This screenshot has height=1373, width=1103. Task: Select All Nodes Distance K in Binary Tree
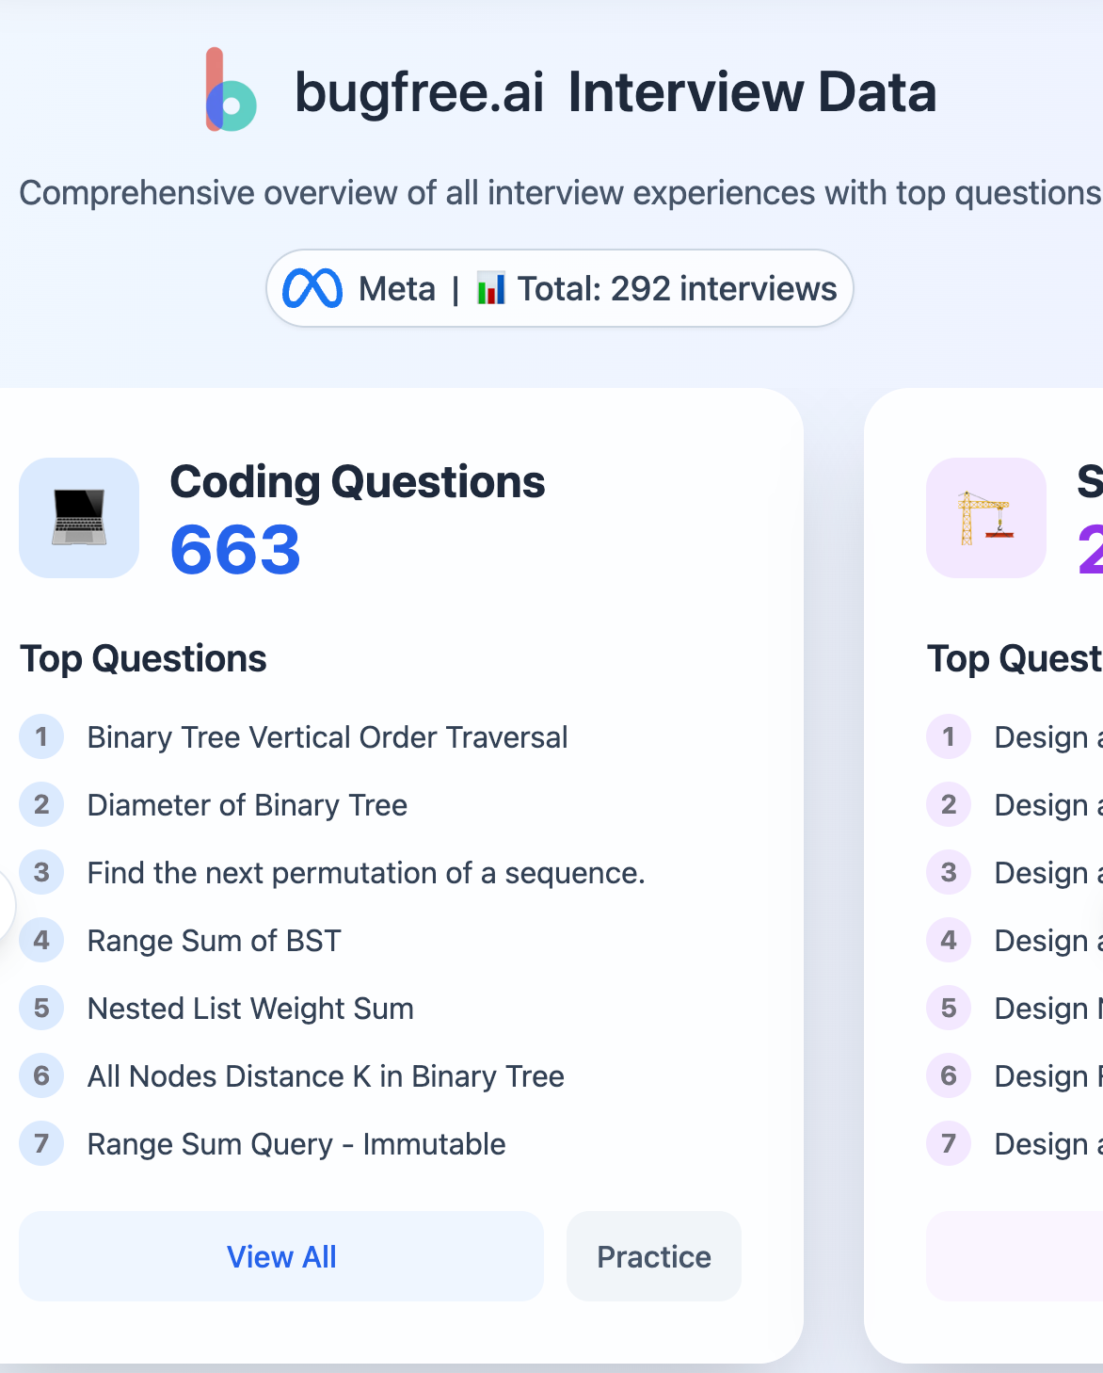point(325,1075)
